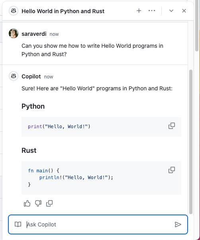The image size is (200, 240).
Task: Click the Rust heading
Action: 29,150
